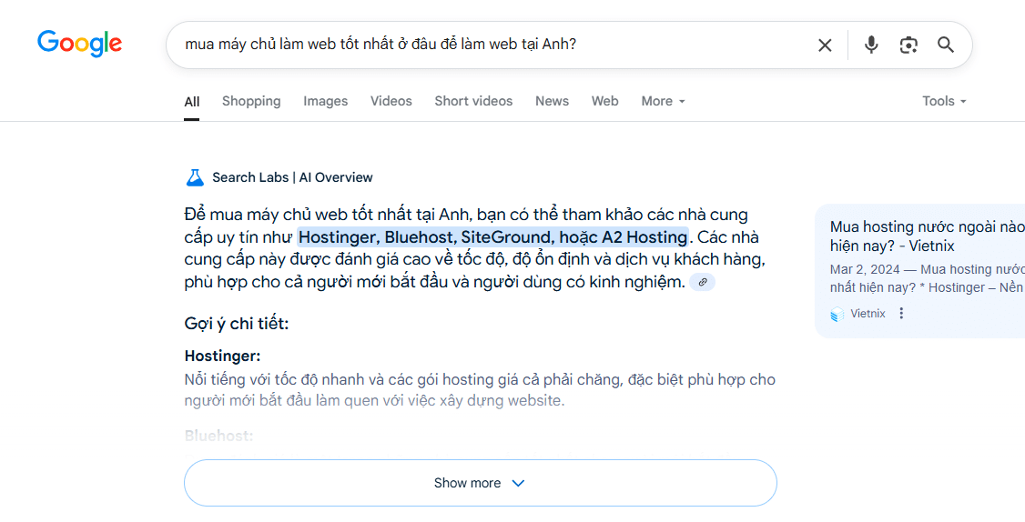Open the source link chip icon

click(702, 283)
